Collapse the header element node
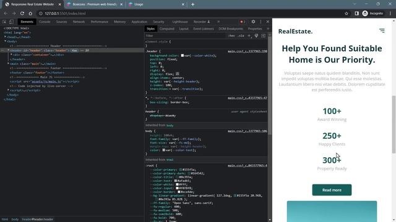The height and width of the screenshot is (222, 396). [8, 51]
